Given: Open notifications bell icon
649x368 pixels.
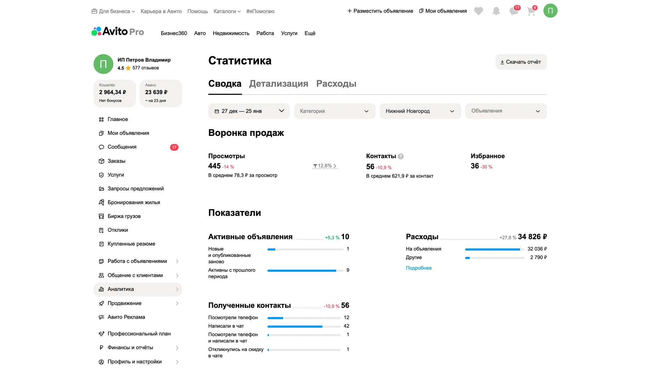Looking at the screenshot, I should pyautogui.click(x=496, y=11).
